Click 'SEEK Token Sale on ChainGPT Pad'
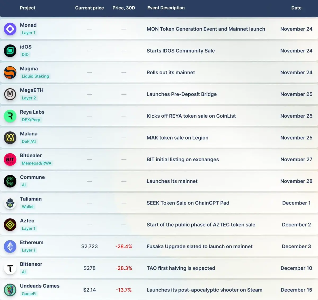The height and width of the screenshot is (300, 318). [188, 203]
